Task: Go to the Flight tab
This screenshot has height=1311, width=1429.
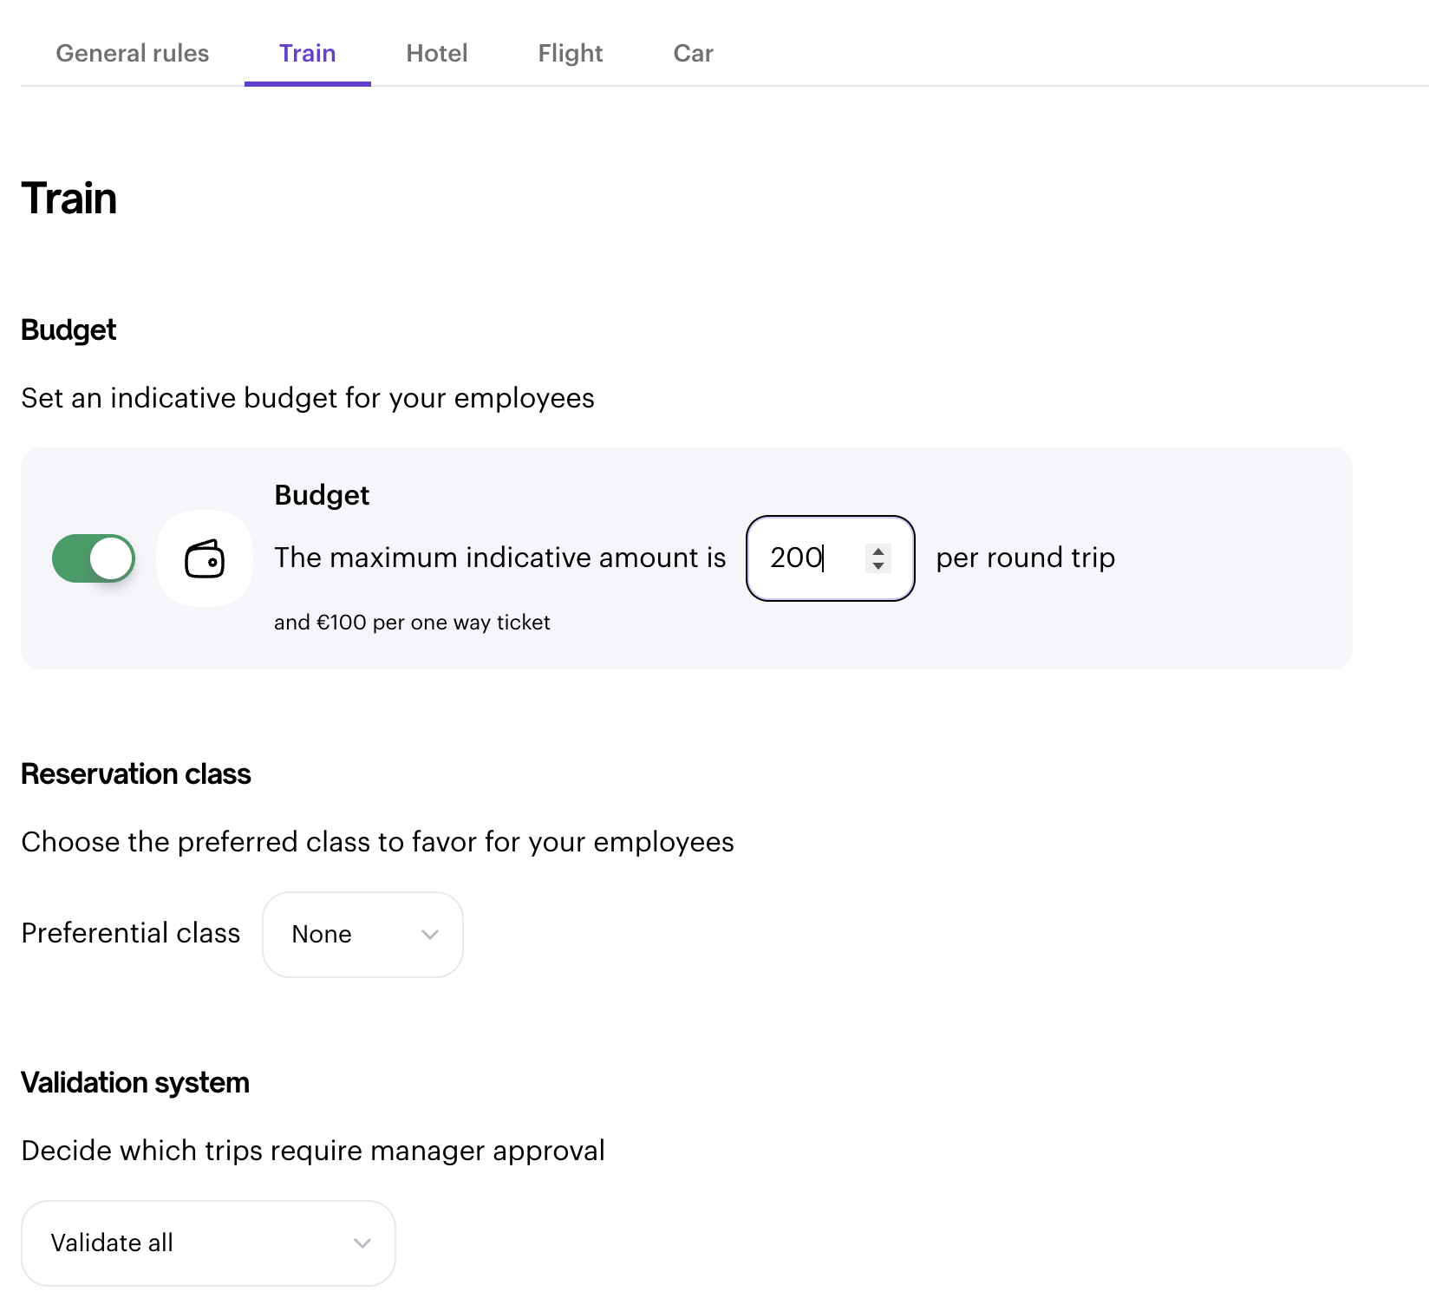Action: [x=571, y=53]
